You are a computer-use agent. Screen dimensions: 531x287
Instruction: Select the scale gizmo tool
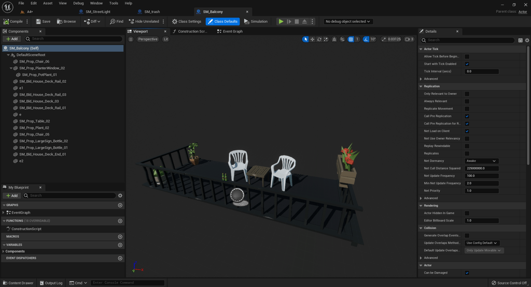(326, 39)
